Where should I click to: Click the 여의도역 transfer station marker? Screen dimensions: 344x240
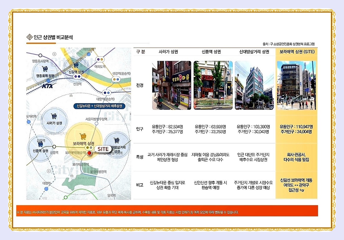pos(100,59)
